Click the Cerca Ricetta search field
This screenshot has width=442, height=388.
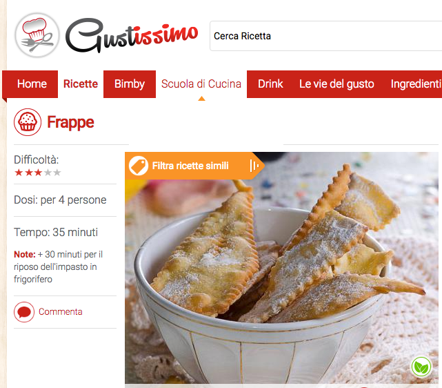(326, 36)
